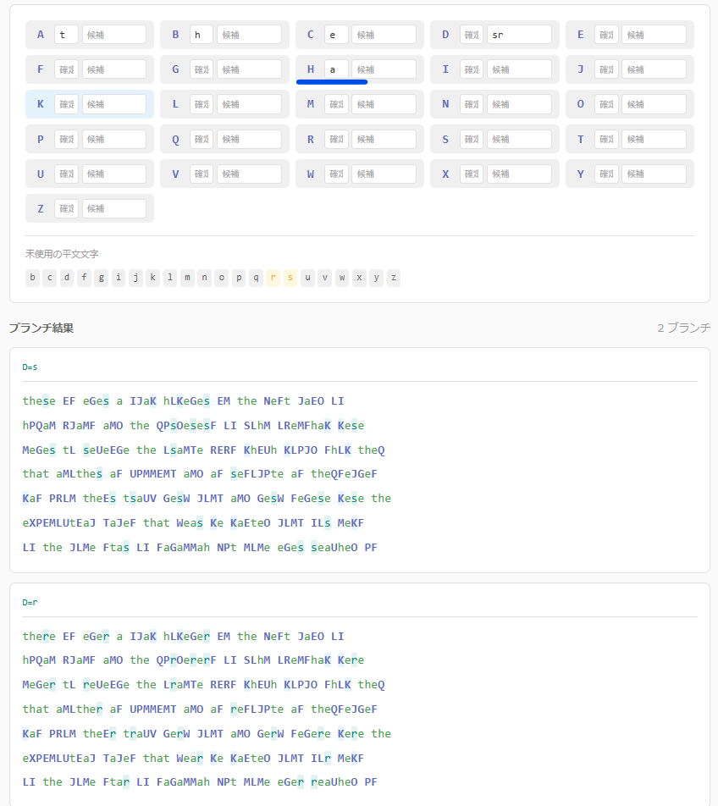Click the confirmed field for cipher letter Z
The width and height of the screenshot is (718, 806).
66,208
